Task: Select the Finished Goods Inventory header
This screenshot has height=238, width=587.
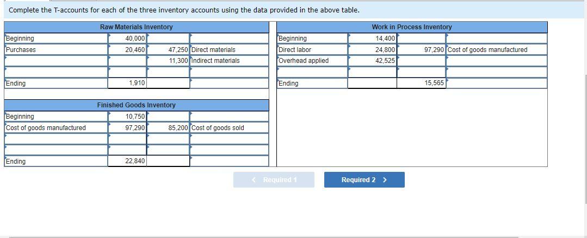Action: (137, 105)
